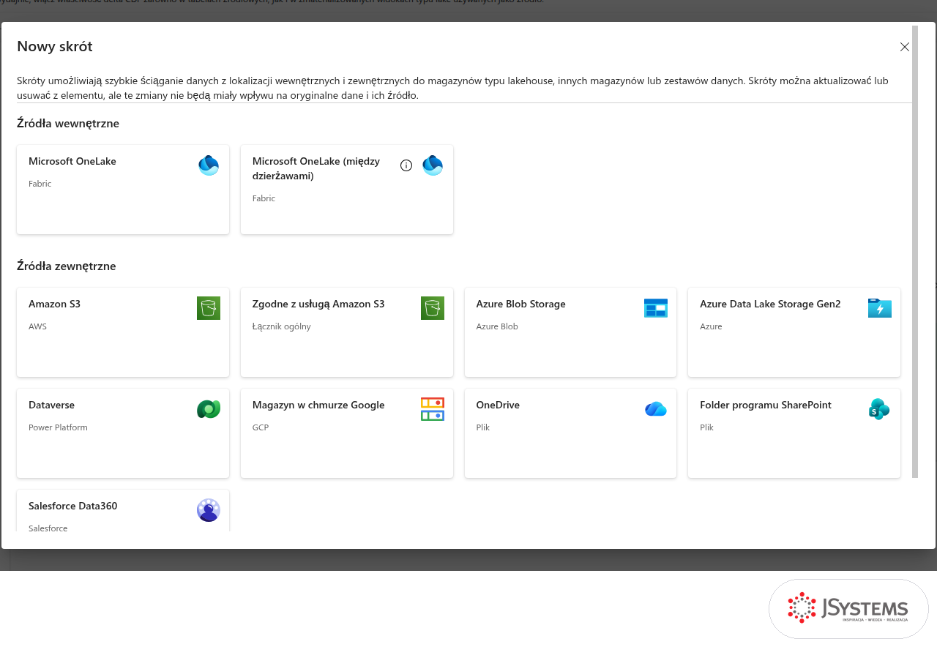Click the 'GCP' subtitle text
The width and height of the screenshot is (937, 647).
click(261, 427)
